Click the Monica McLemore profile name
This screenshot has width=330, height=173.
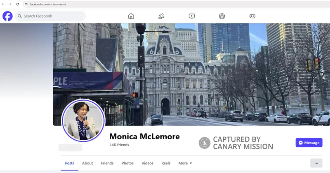click(x=144, y=136)
